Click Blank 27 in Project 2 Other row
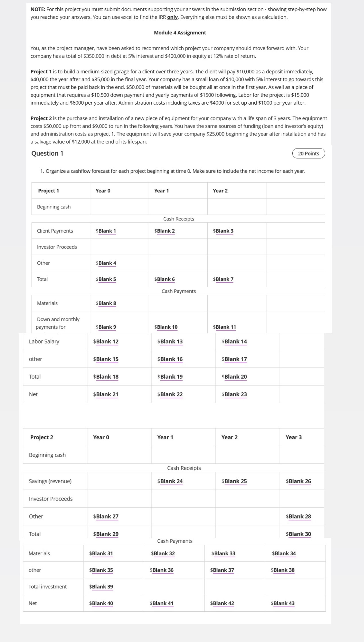This screenshot has height=642, width=364. (107, 516)
